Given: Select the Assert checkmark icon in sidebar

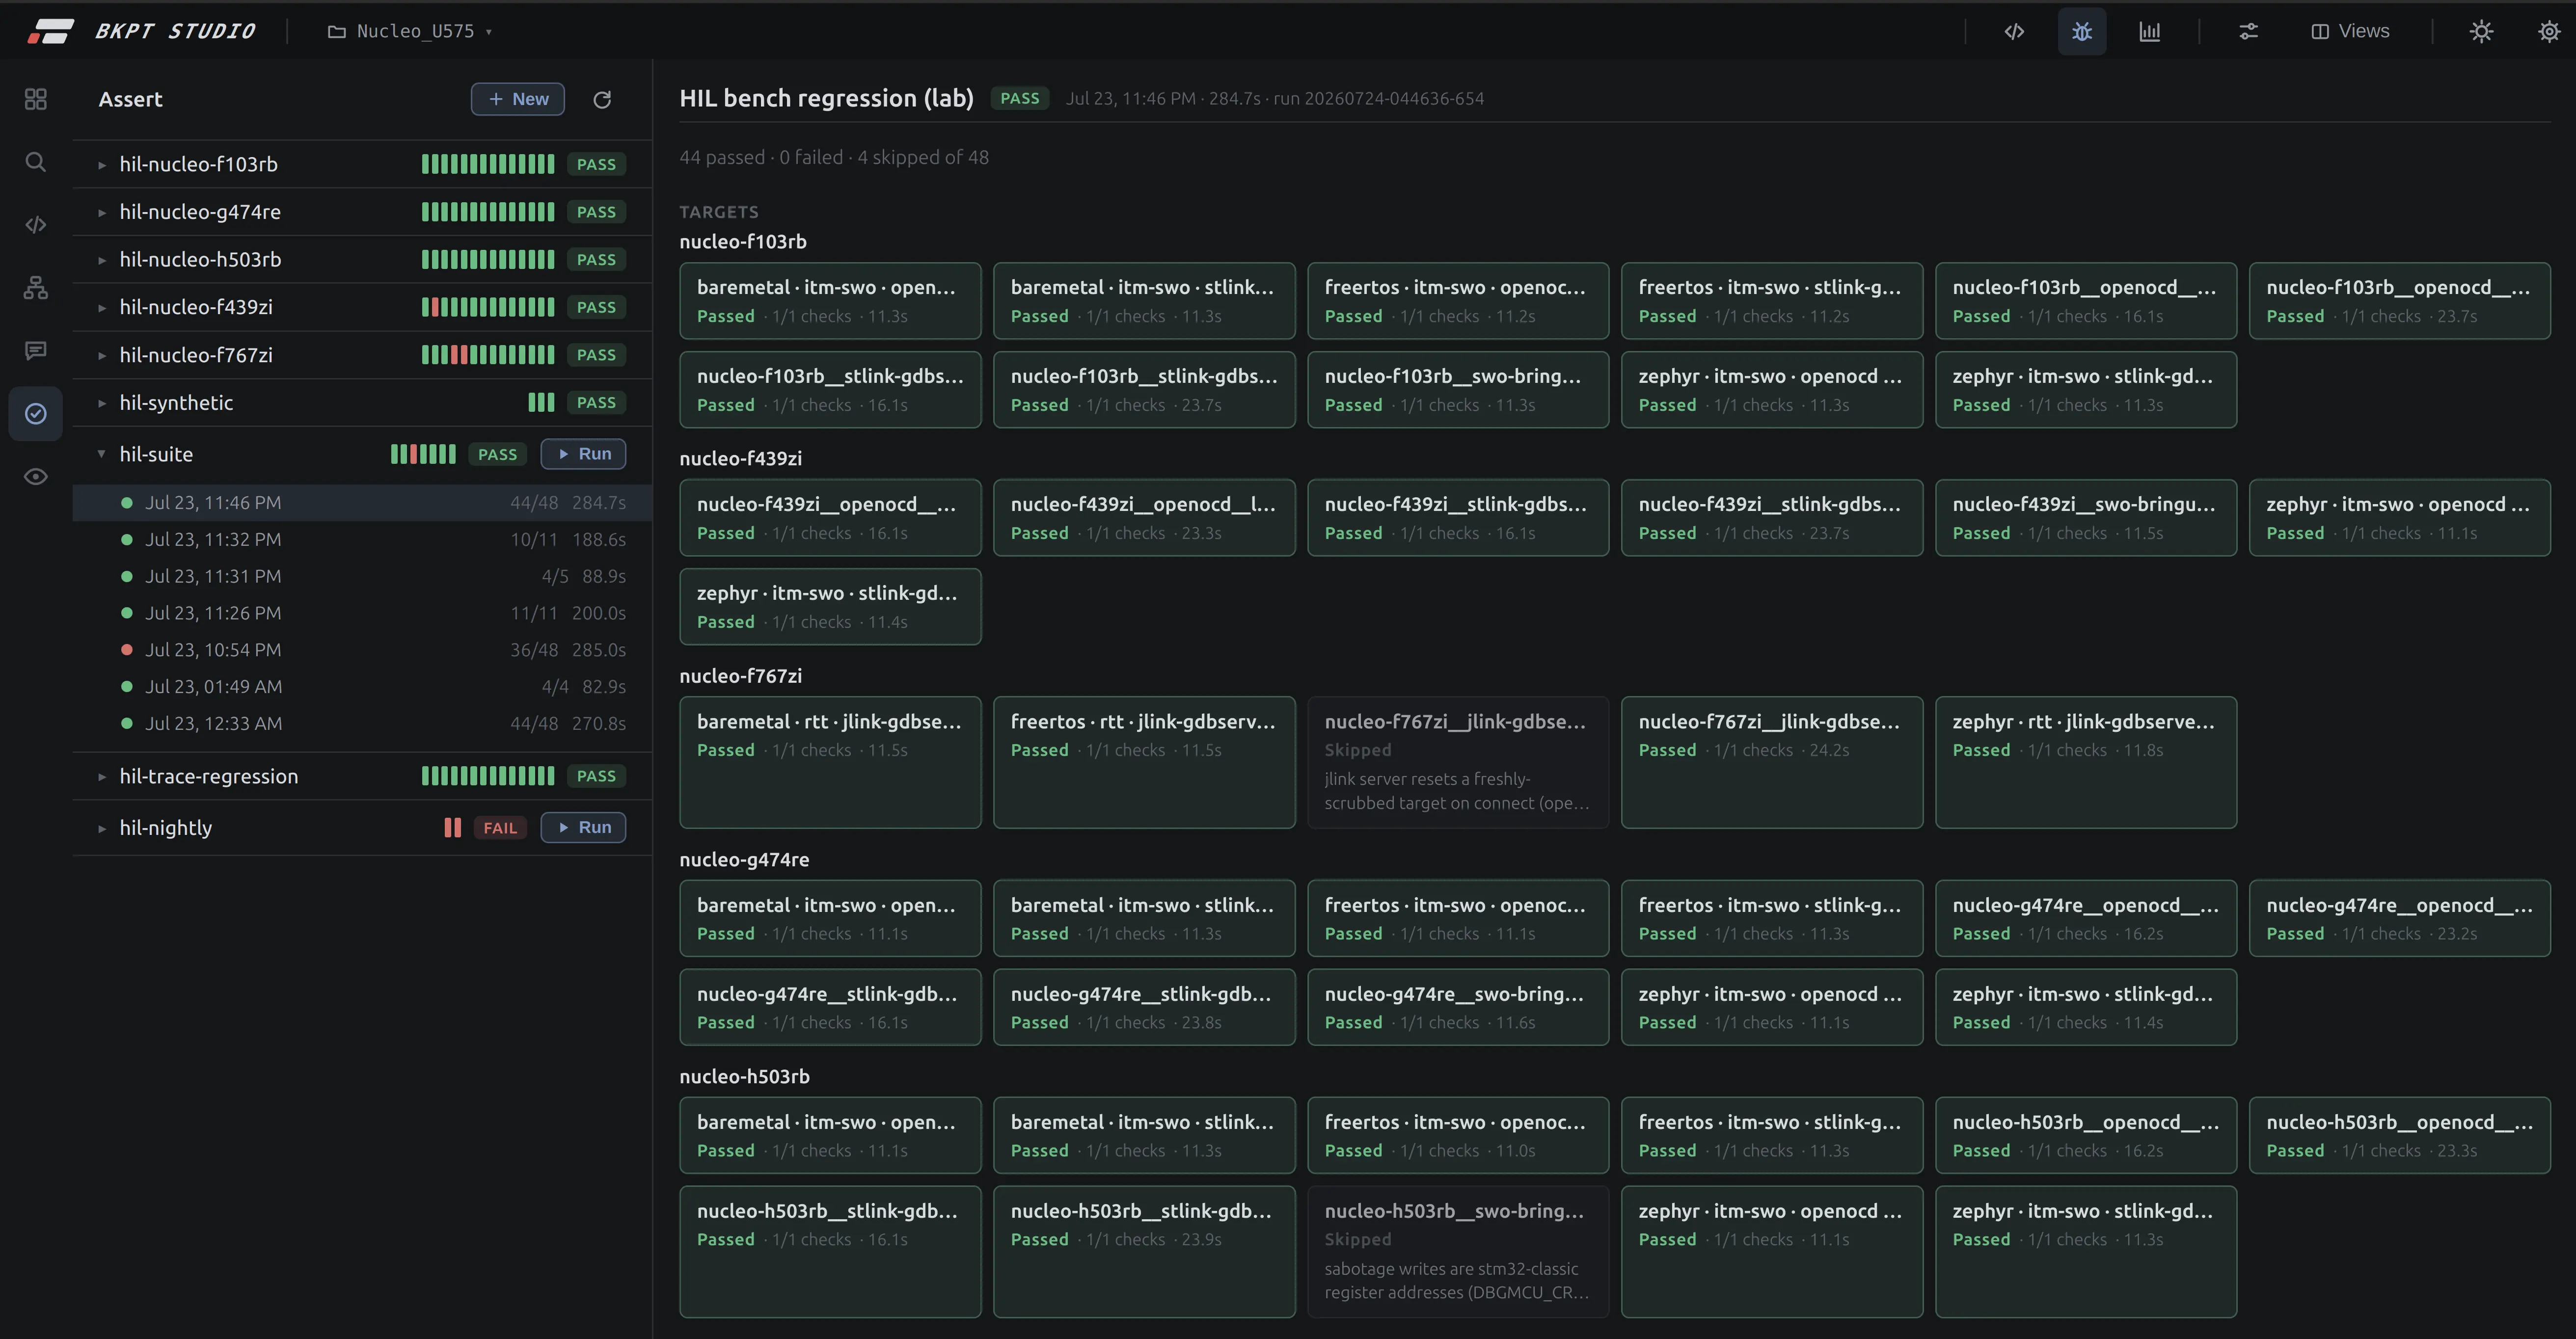Looking at the screenshot, I should click(36, 413).
